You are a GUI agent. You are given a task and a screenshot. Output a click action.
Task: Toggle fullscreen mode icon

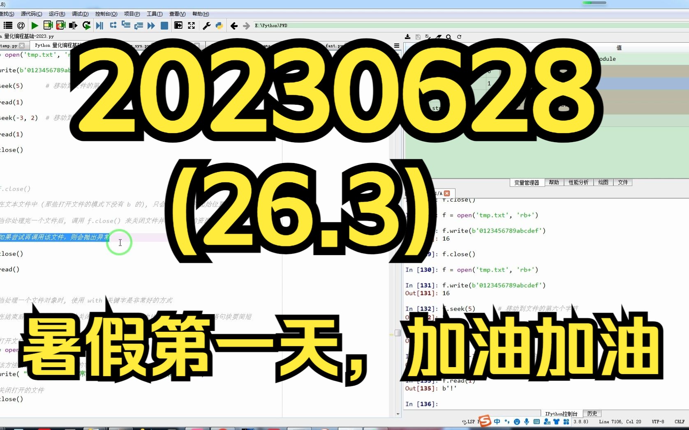coord(191,25)
